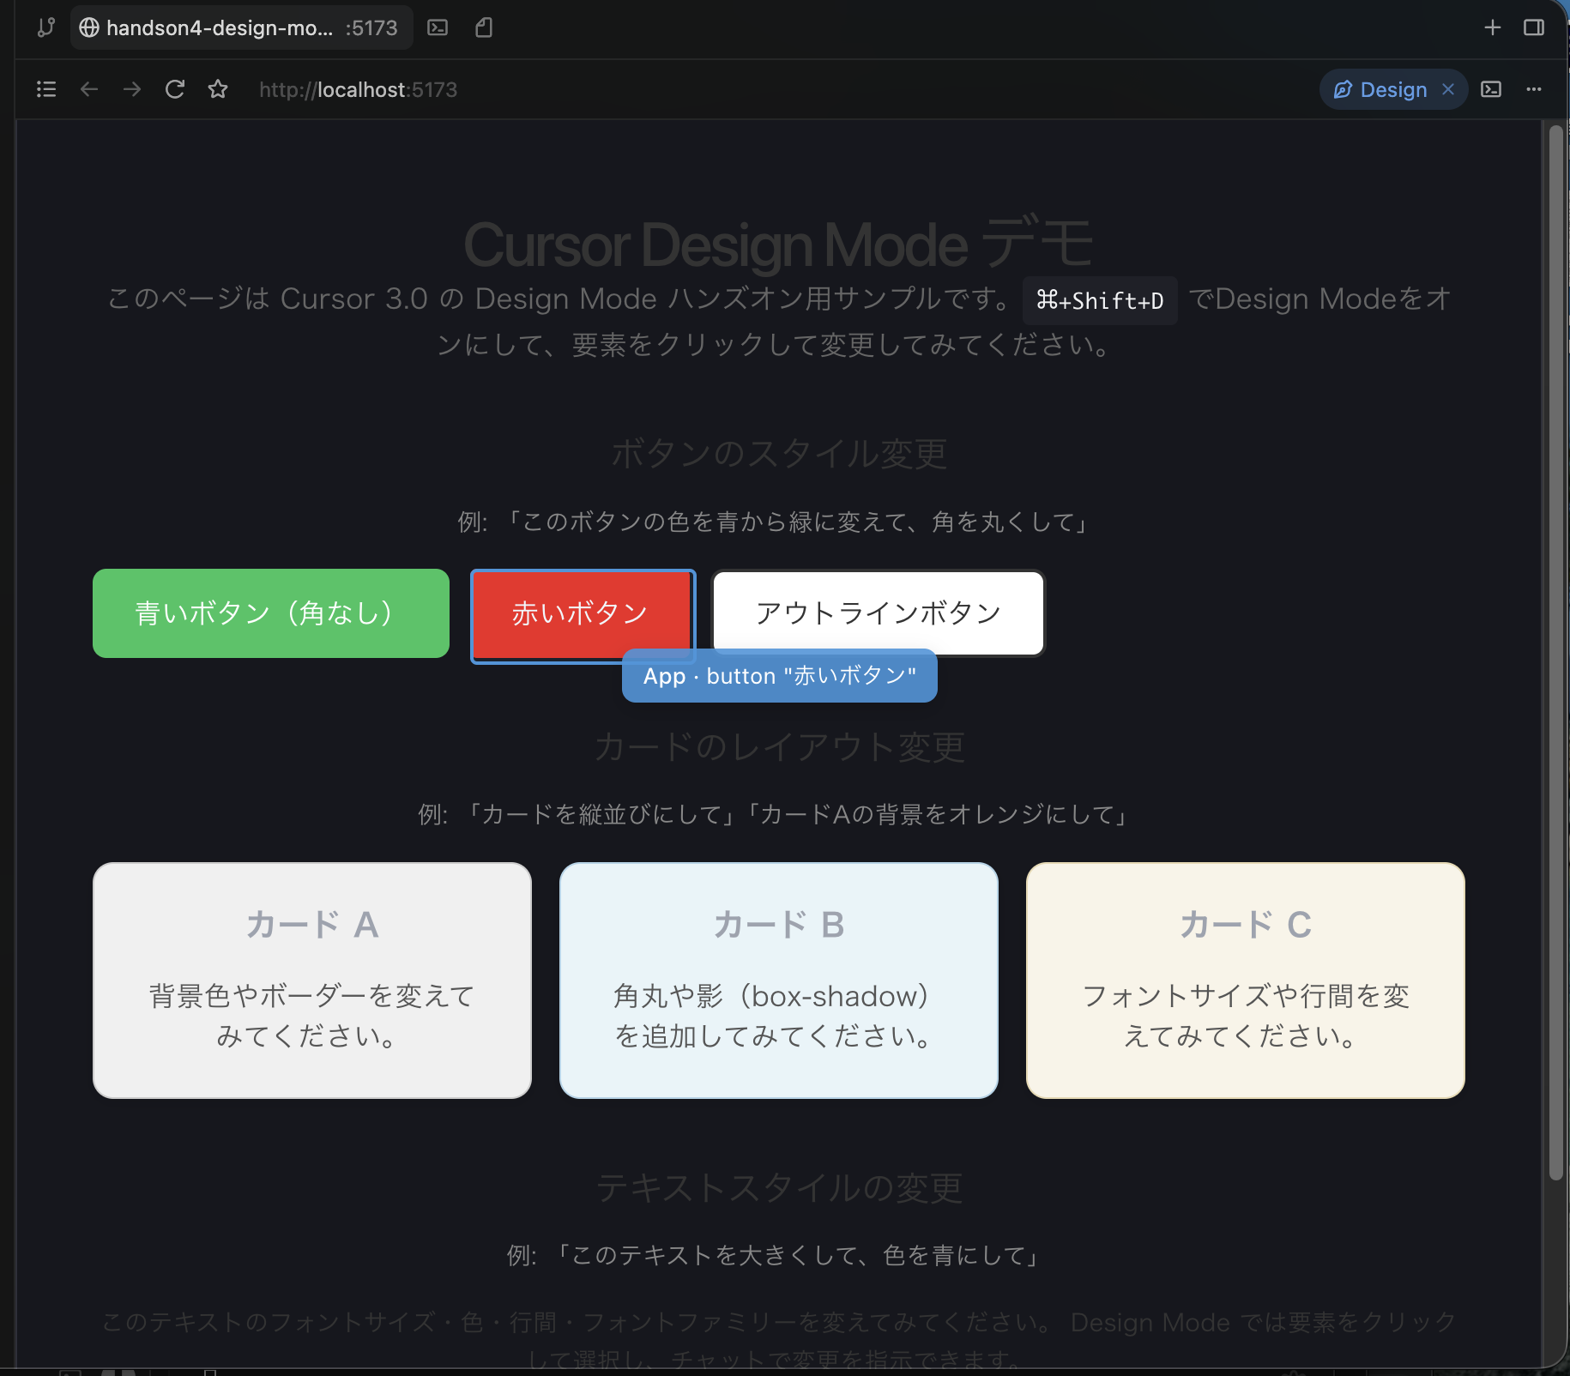Toggle the split-view layout icon top right
This screenshot has width=1570, height=1376.
click(1534, 27)
